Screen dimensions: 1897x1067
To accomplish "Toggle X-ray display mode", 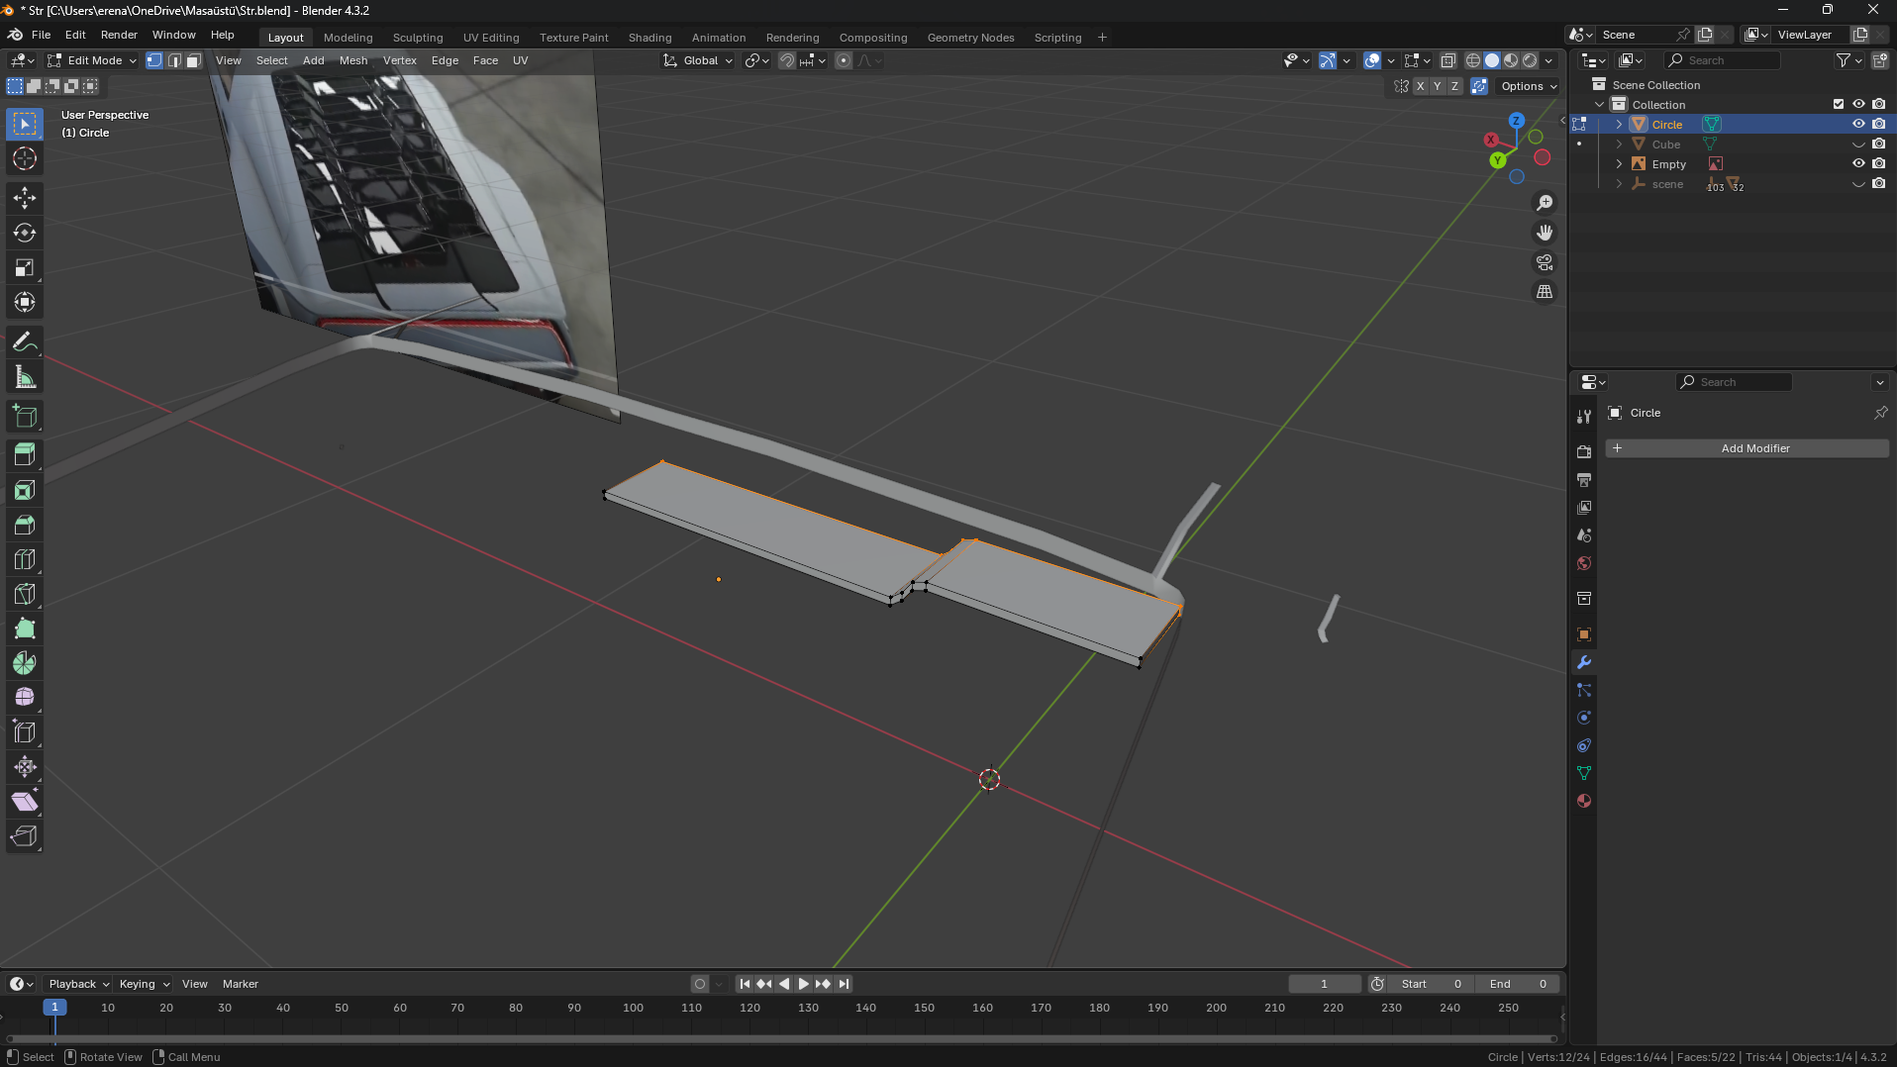I will point(1448,60).
